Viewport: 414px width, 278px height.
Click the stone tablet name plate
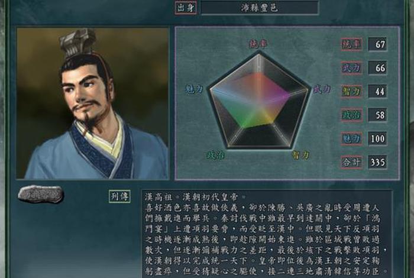coord(41,195)
